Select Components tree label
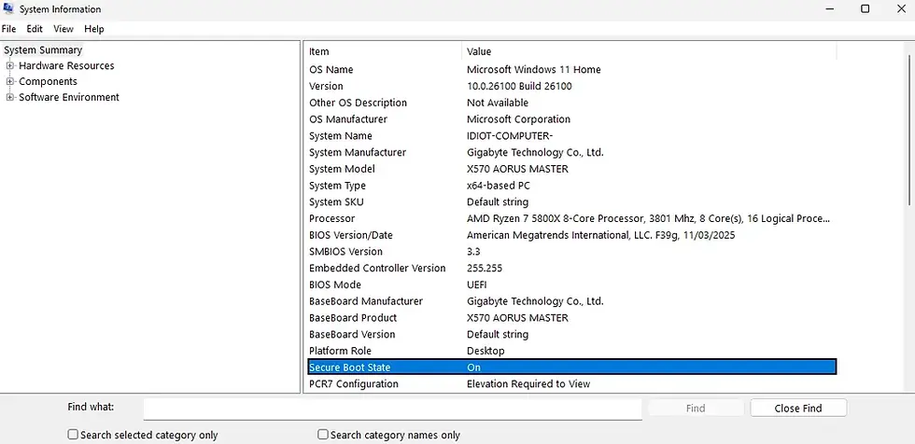915x444 pixels. [48, 81]
